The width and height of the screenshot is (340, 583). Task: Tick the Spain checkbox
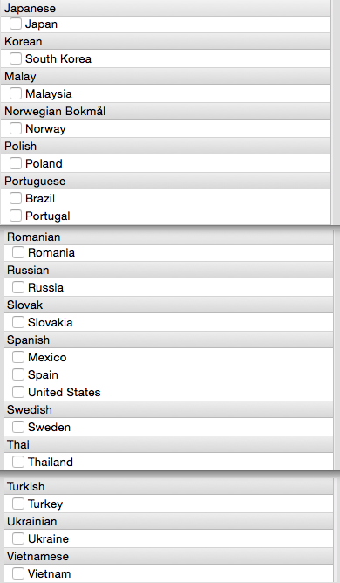coord(18,374)
